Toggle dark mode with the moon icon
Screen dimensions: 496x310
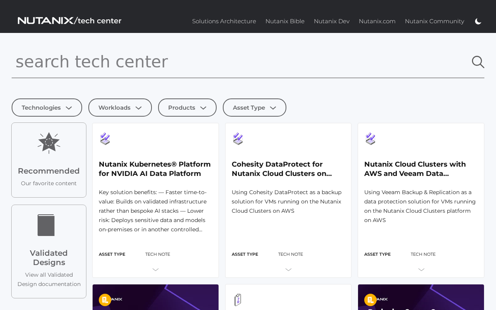(478, 21)
